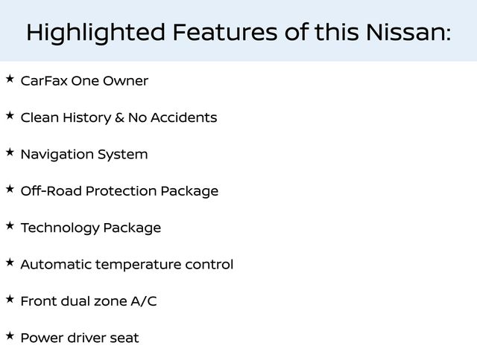477x357 pixels.
Task: Select the star next to Front dual zone A/C
Action: coord(9,299)
